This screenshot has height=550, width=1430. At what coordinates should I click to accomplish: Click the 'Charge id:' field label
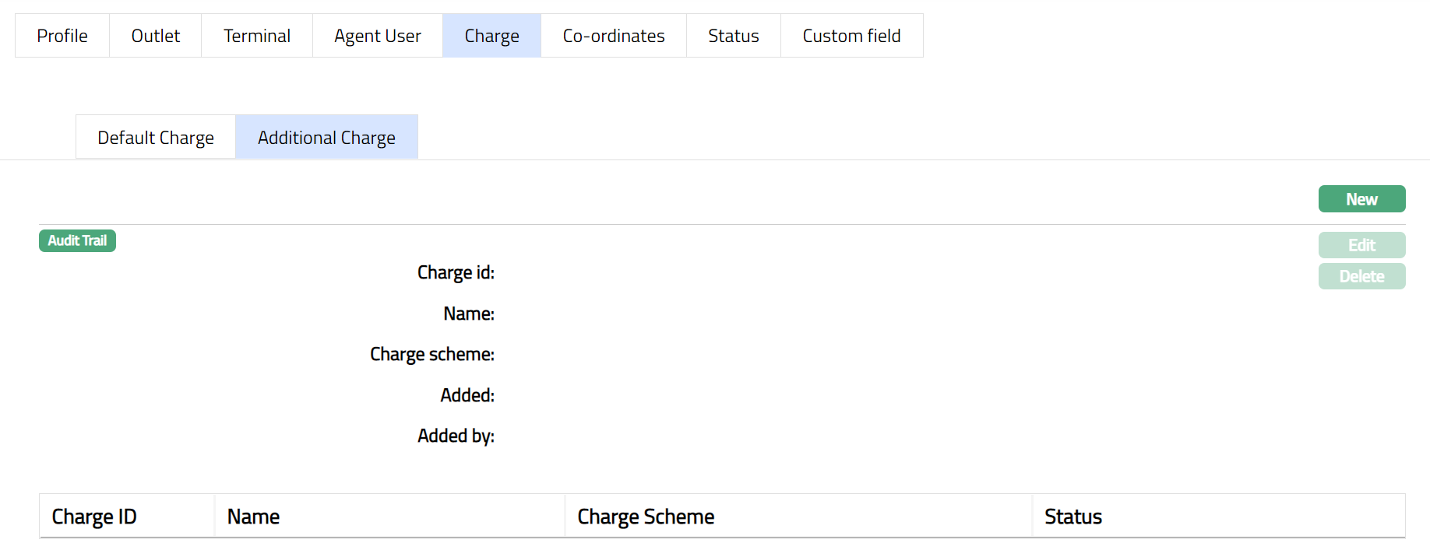(456, 272)
